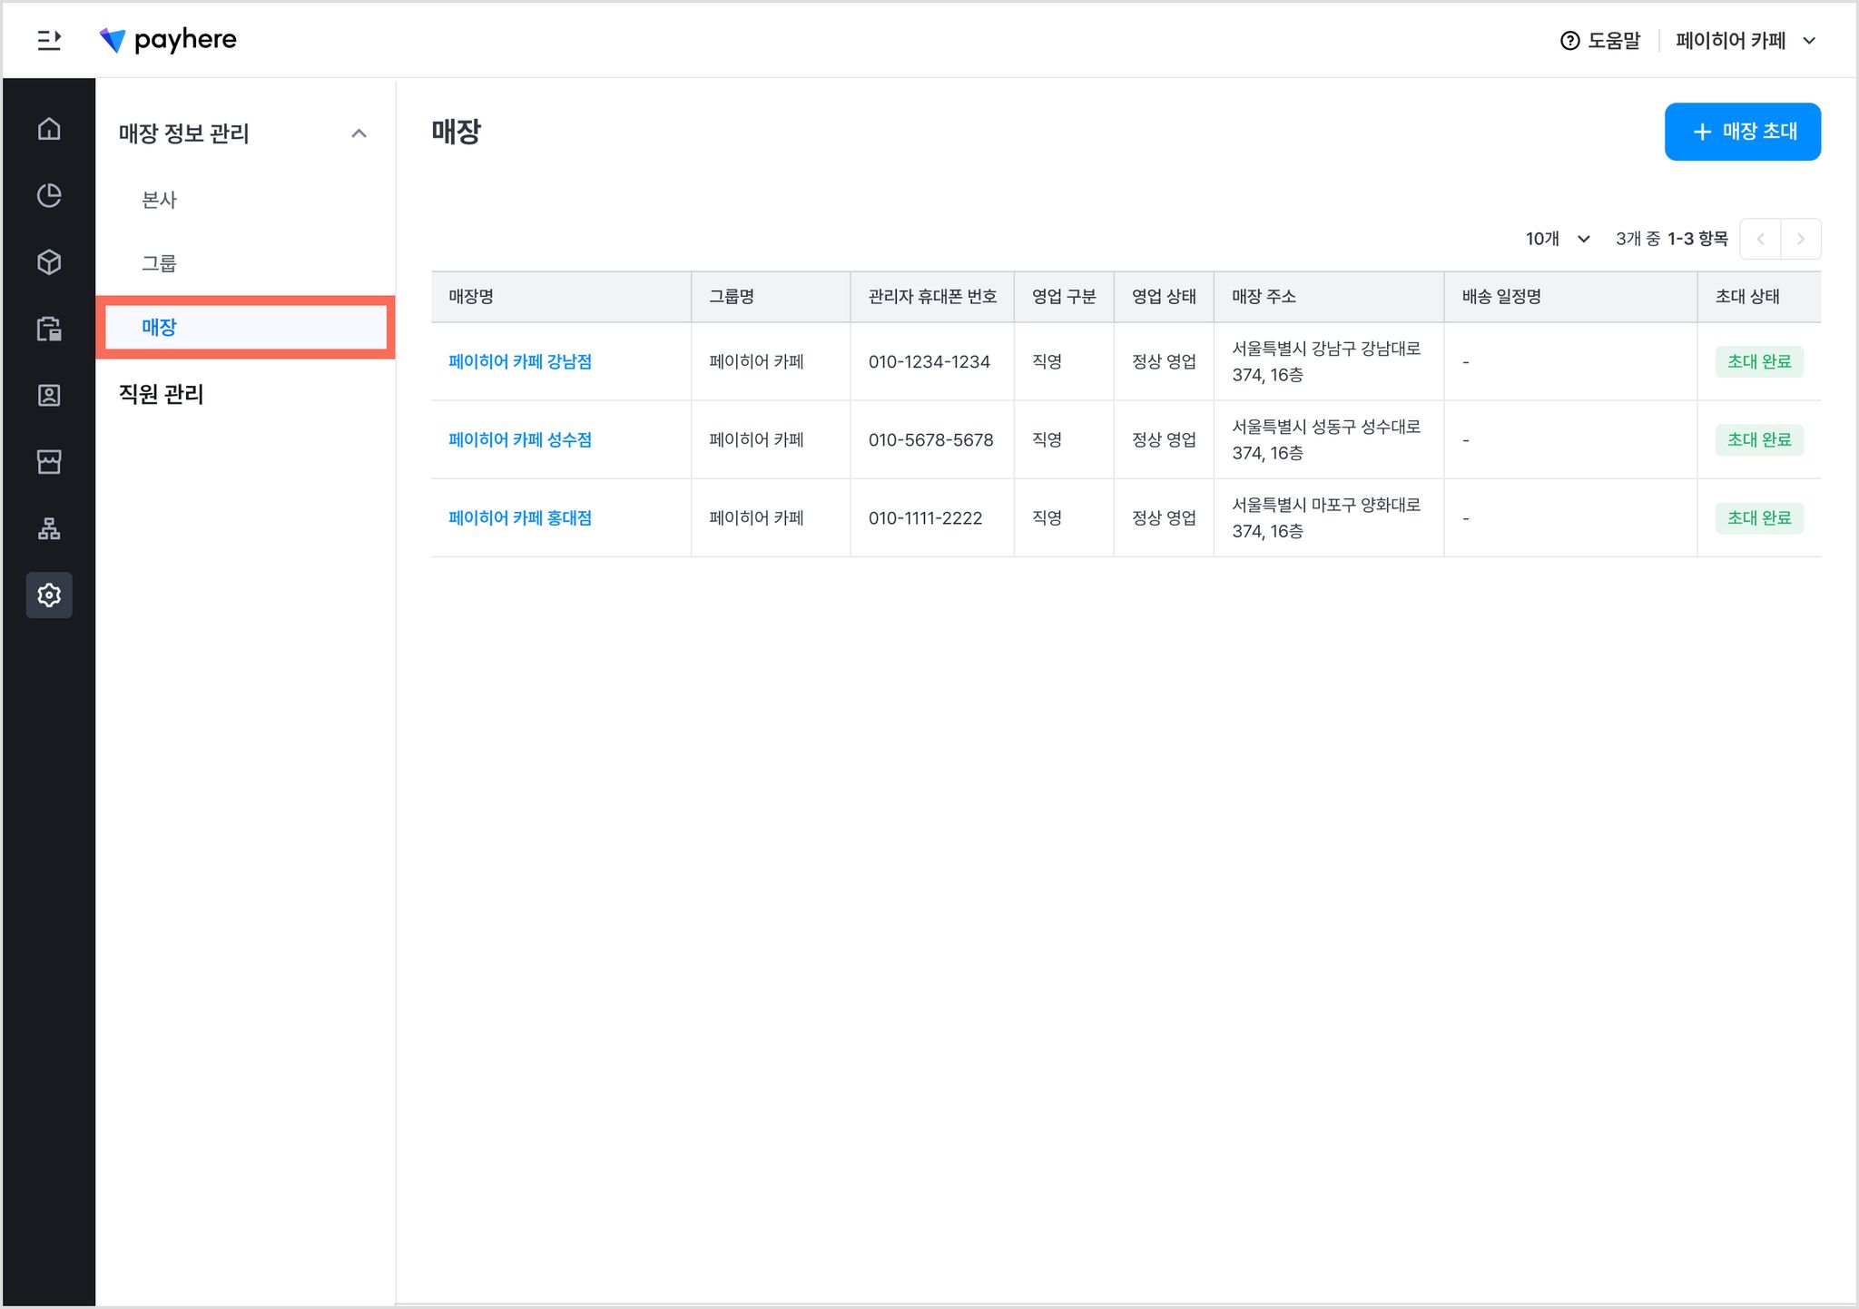Click the 관리자 휴대폰 번호 column header
The image size is (1859, 1309).
click(x=932, y=297)
